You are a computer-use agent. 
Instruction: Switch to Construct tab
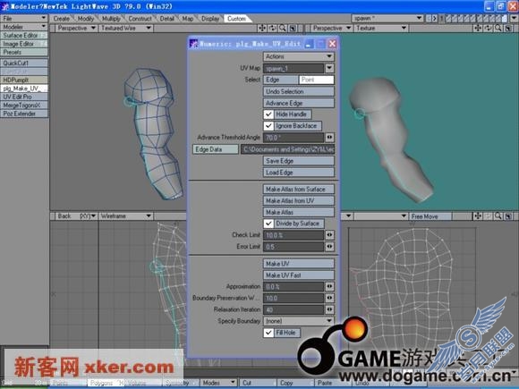(x=140, y=19)
